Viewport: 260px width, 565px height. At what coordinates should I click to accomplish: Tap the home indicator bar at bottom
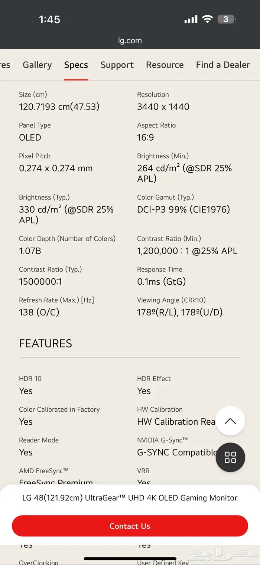(x=130, y=558)
